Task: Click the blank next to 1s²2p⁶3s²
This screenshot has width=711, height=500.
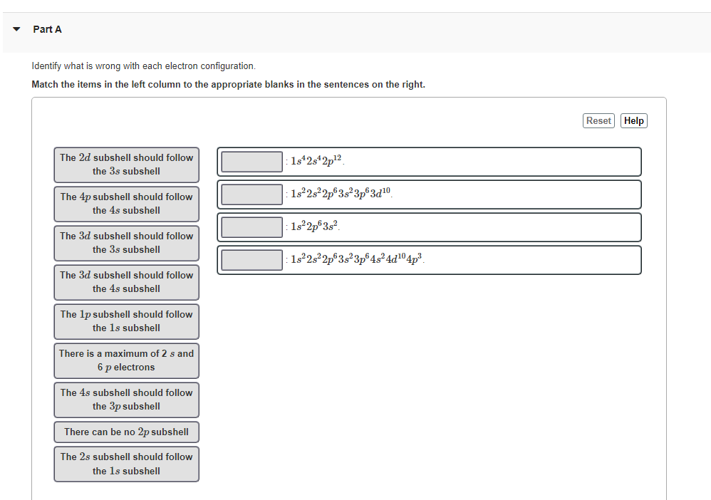Action: click(x=250, y=226)
